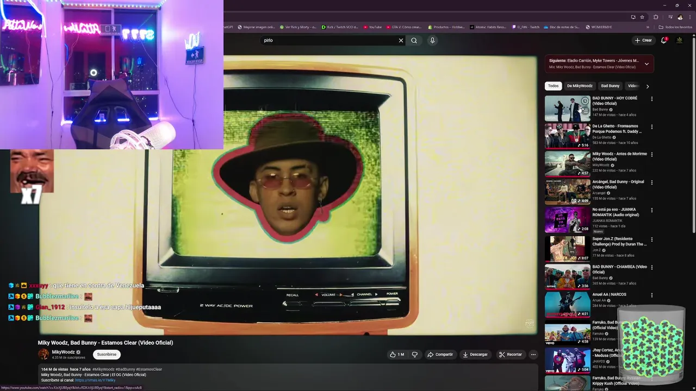Open options menu for No está pa eso
The height and width of the screenshot is (391, 696).
tap(651, 210)
